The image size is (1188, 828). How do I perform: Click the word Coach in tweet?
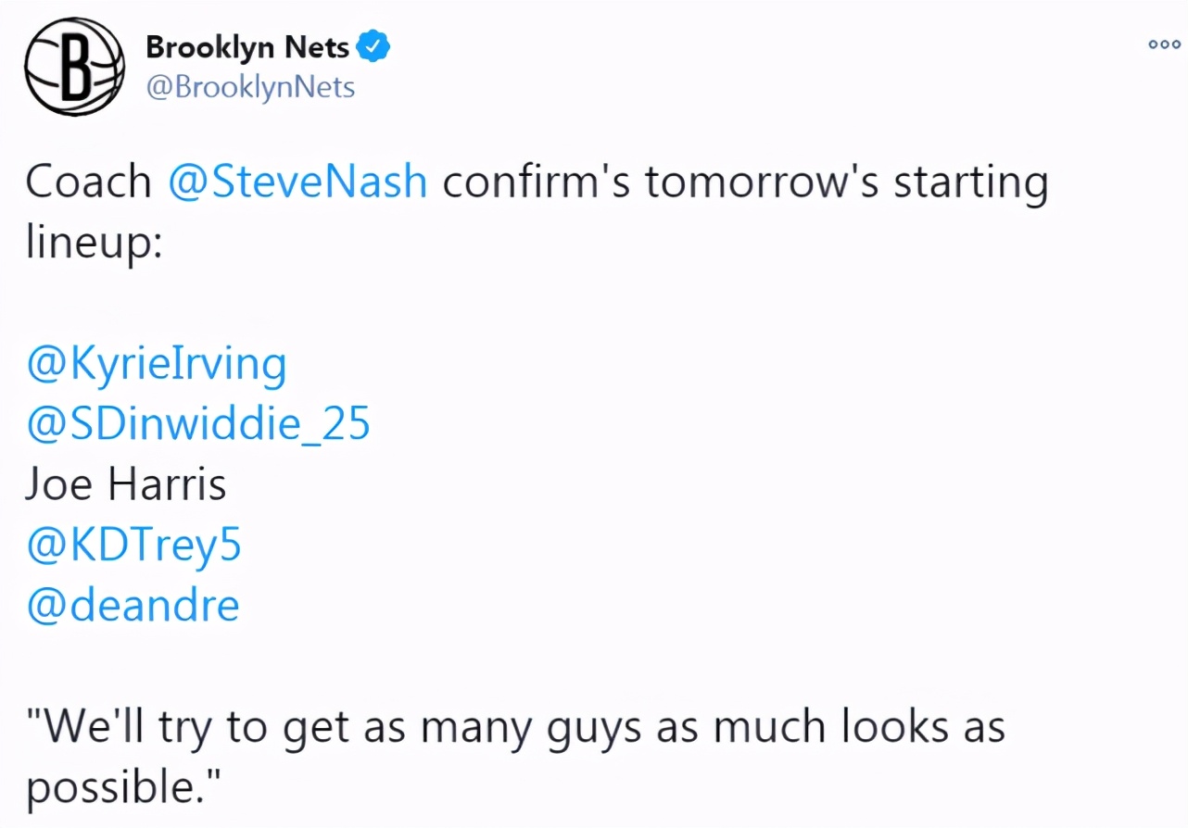tap(88, 182)
